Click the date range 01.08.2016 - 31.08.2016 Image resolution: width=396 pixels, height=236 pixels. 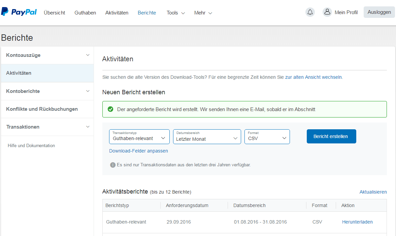(x=260, y=222)
